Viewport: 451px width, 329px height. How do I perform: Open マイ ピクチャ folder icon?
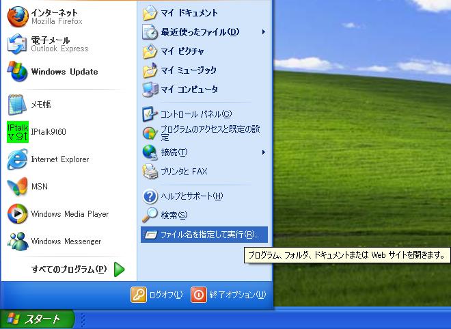point(150,51)
